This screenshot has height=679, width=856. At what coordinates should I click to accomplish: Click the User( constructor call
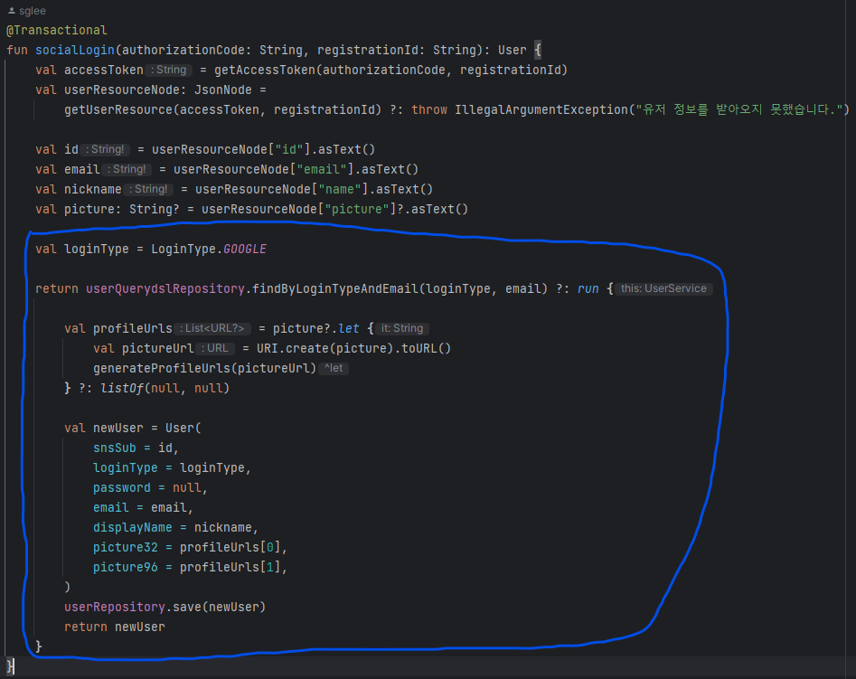[183, 428]
